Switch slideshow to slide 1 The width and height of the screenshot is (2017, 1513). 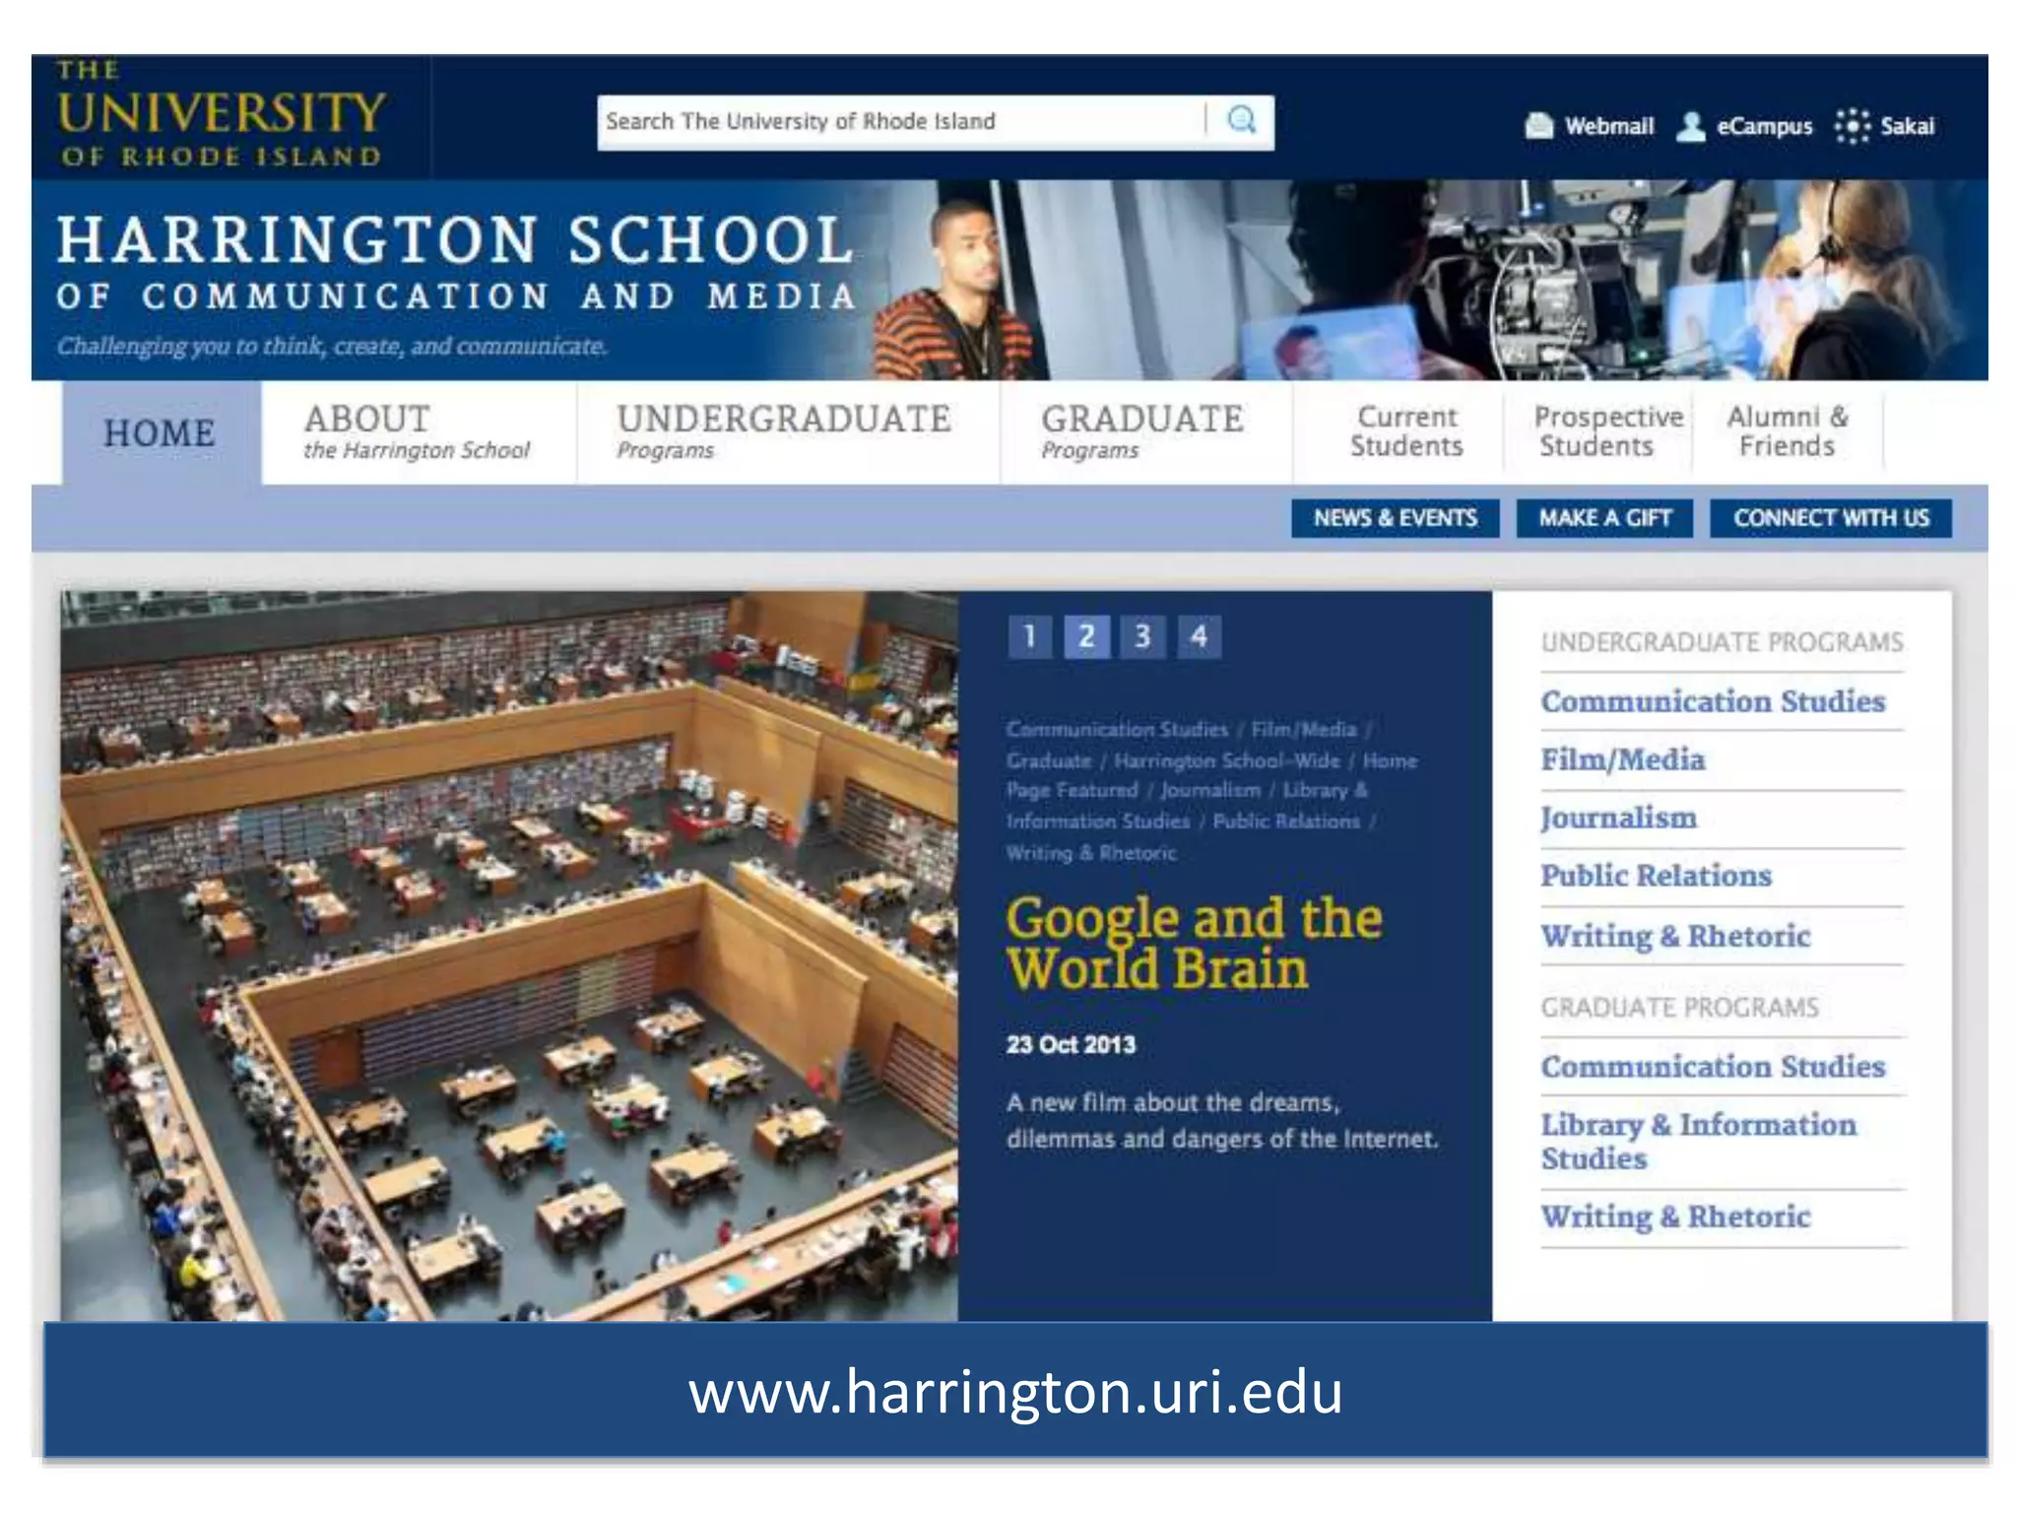coord(1030,636)
